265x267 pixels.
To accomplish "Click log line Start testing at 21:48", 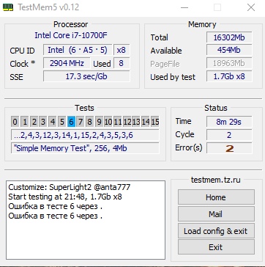I will [65, 197].
